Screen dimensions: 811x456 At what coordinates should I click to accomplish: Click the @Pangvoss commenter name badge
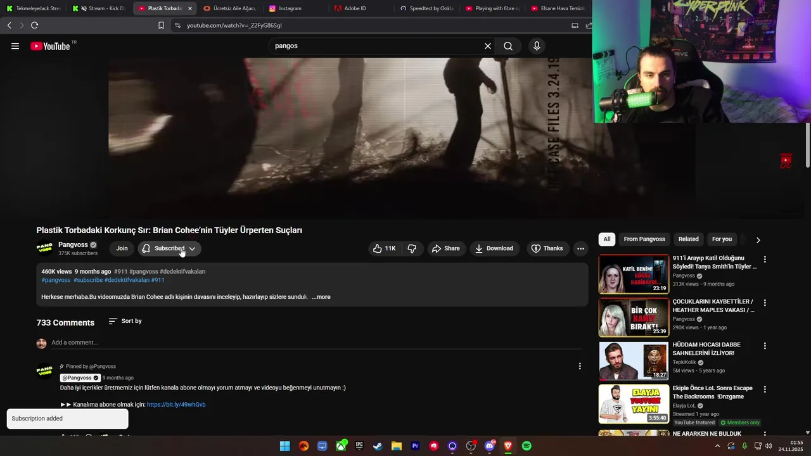80,378
